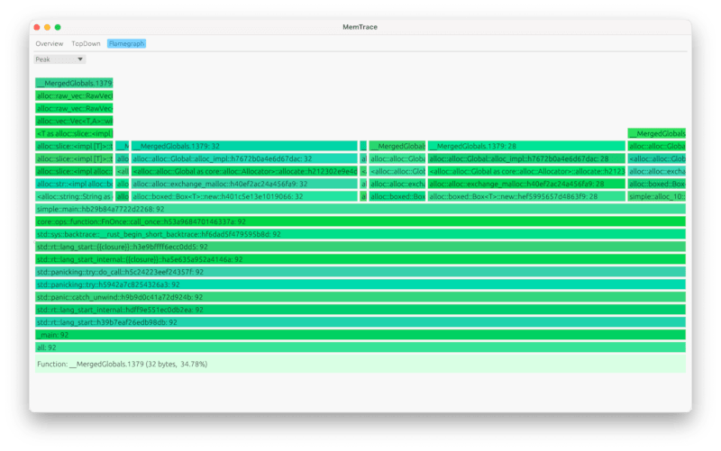This screenshot has width=721, height=451.
Task: Select the std::panic::catch_unwind frame
Action: click(x=360, y=296)
